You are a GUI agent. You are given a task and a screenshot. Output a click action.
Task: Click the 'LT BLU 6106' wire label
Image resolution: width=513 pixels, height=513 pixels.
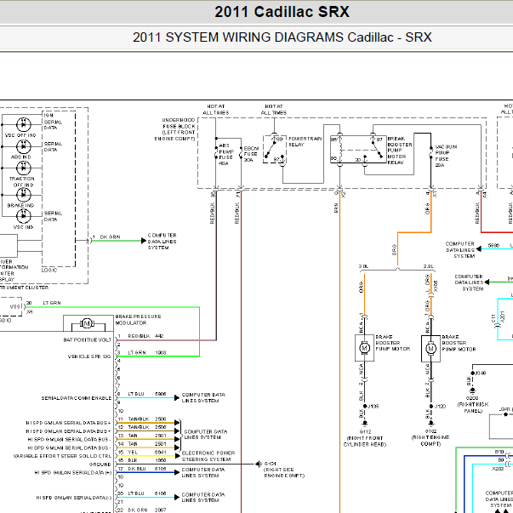point(147,493)
